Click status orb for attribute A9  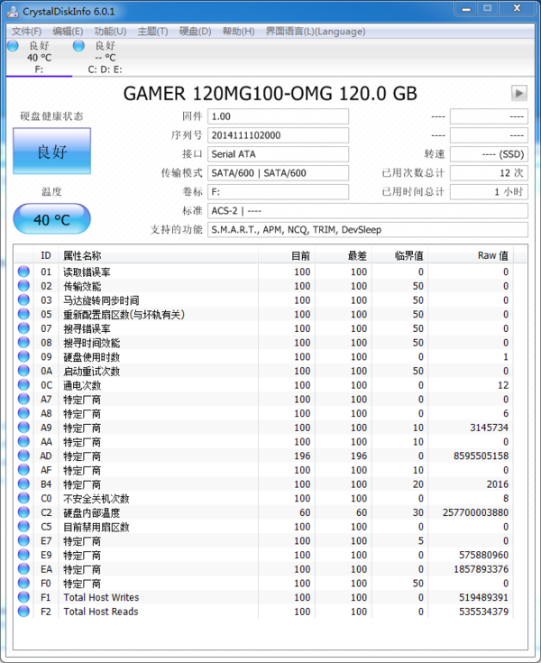(x=23, y=428)
